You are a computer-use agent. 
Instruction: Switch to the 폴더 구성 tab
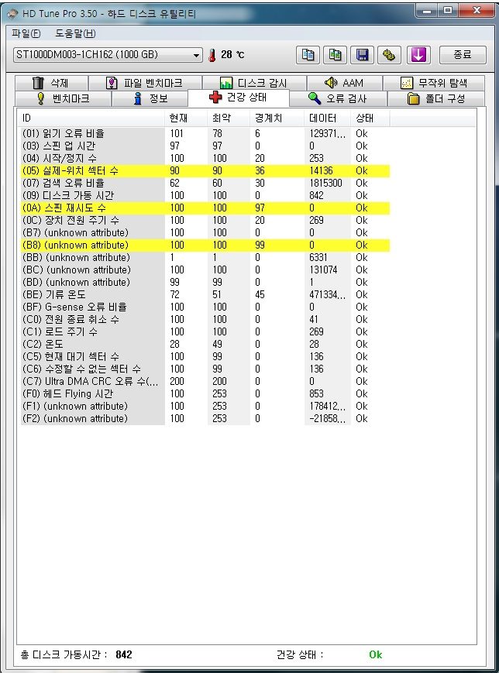pyautogui.click(x=436, y=98)
